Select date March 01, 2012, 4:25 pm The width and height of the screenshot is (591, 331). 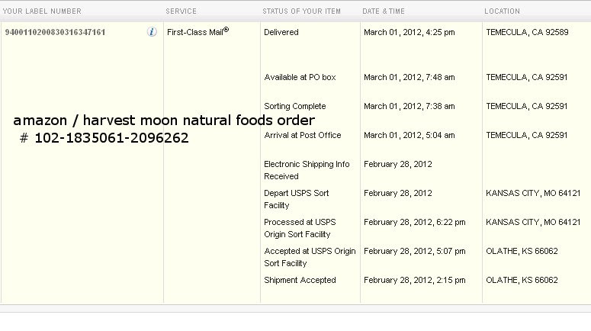coord(409,32)
